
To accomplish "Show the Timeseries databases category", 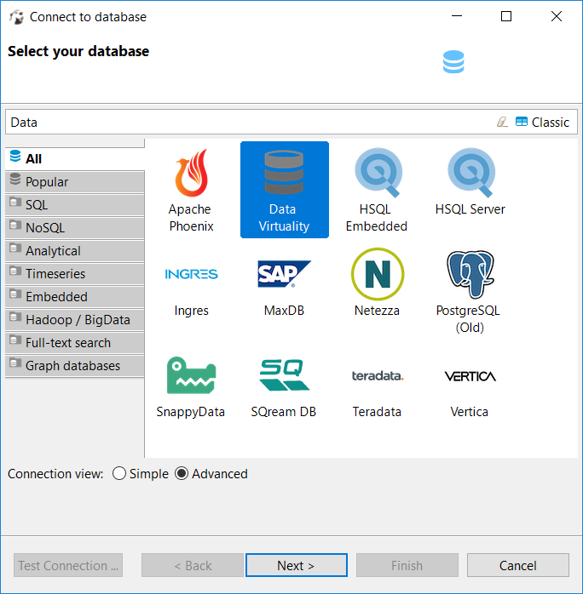I will pyautogui.click(x=75, y=274).
